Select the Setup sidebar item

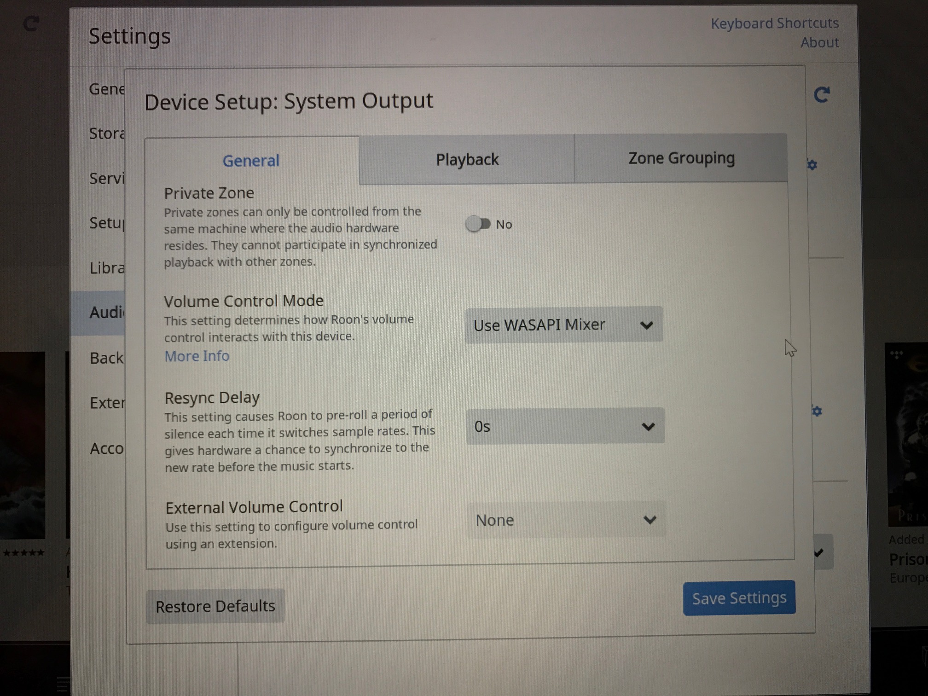pos(107,223)
